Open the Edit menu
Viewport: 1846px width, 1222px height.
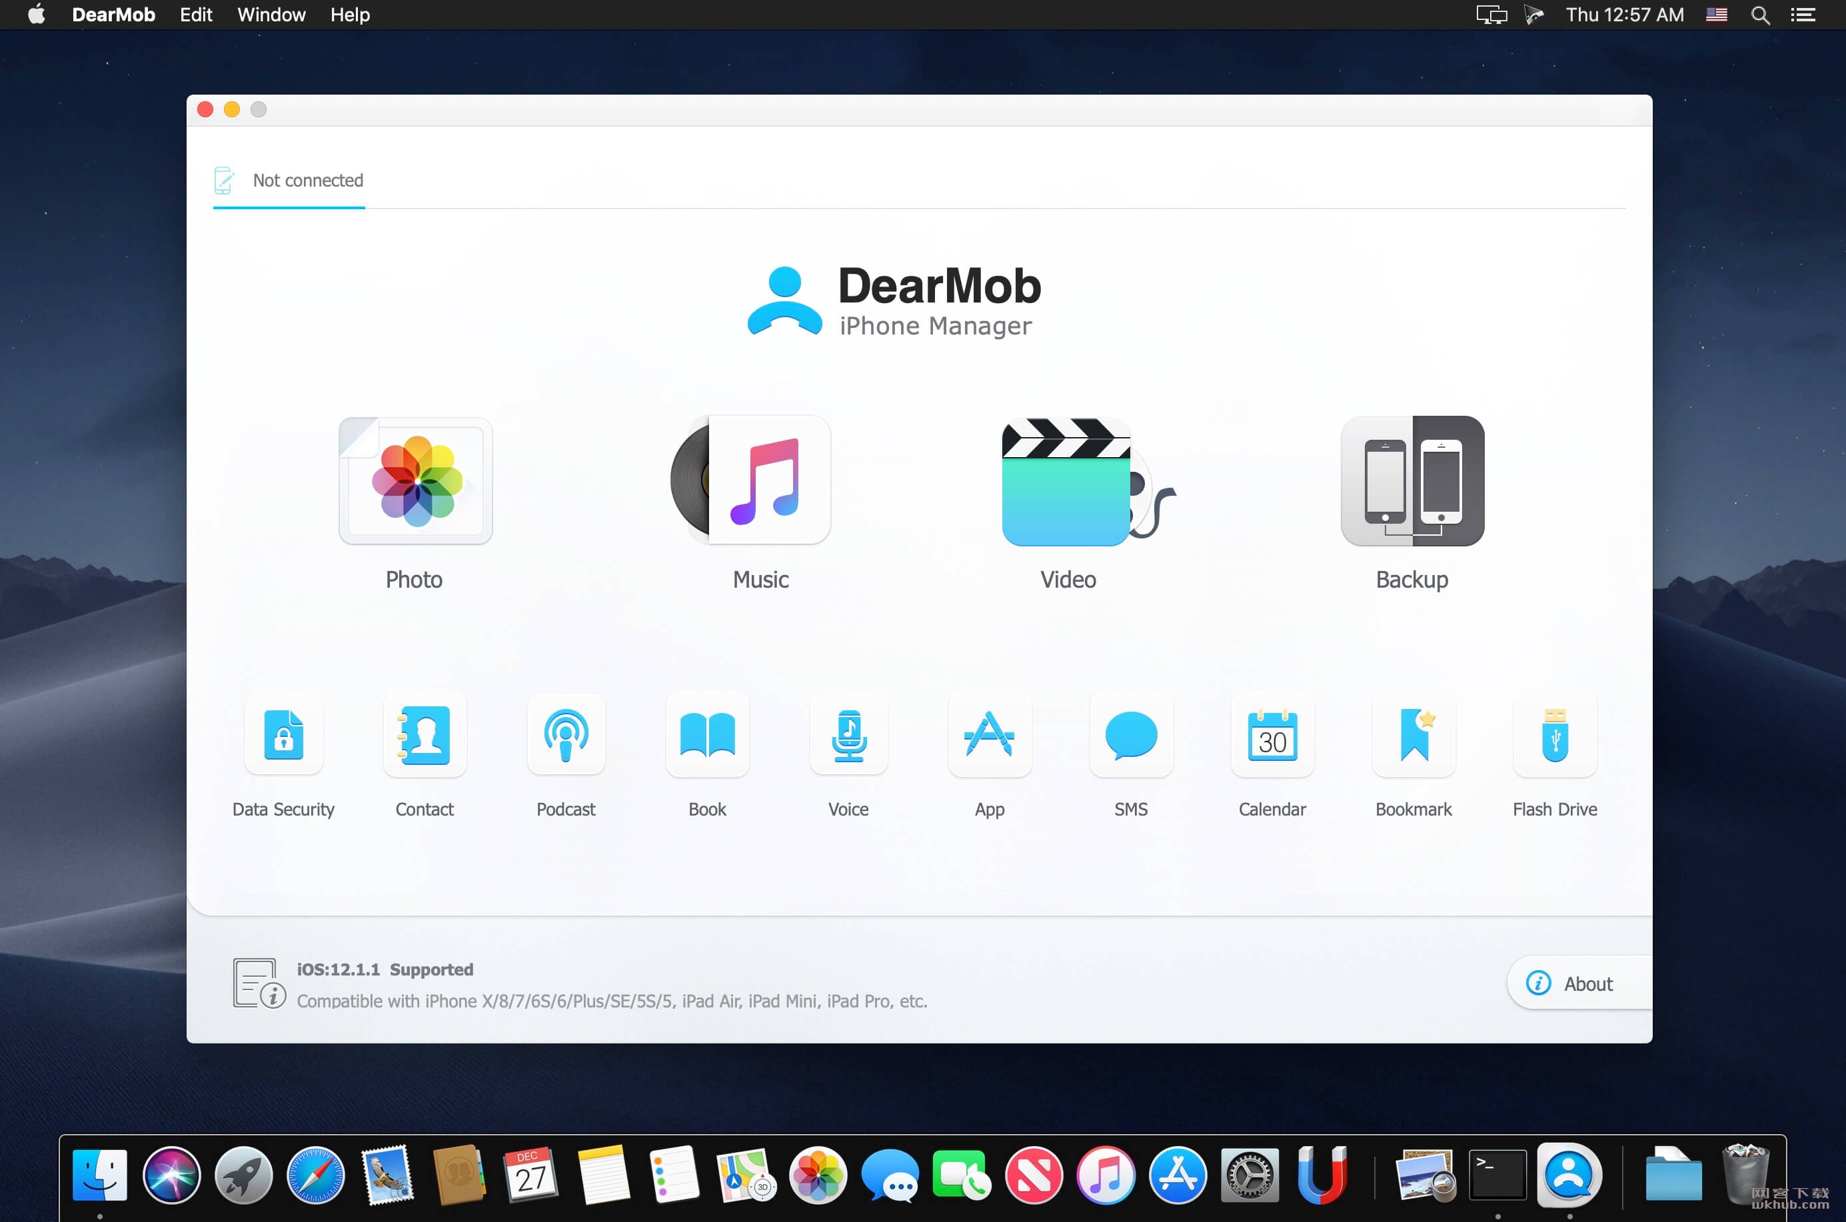pos(197,15)
